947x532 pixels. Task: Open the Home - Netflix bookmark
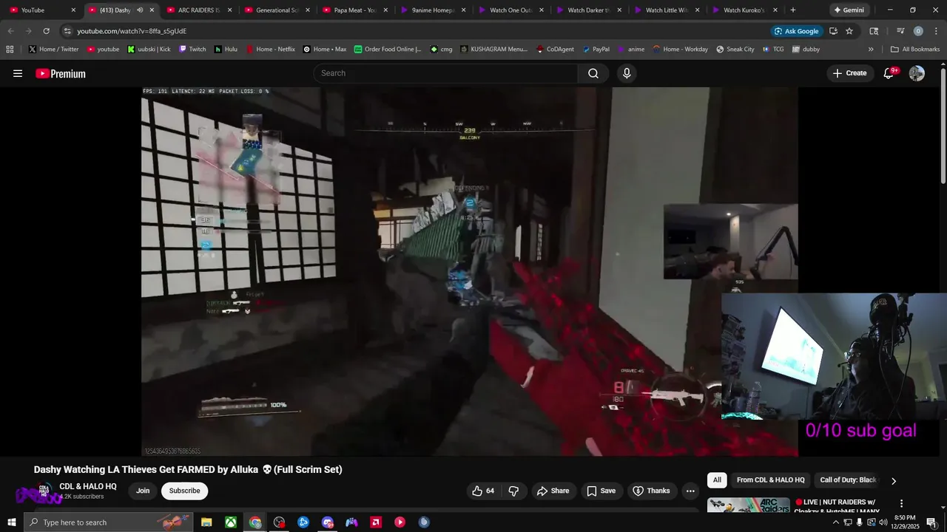270,50
